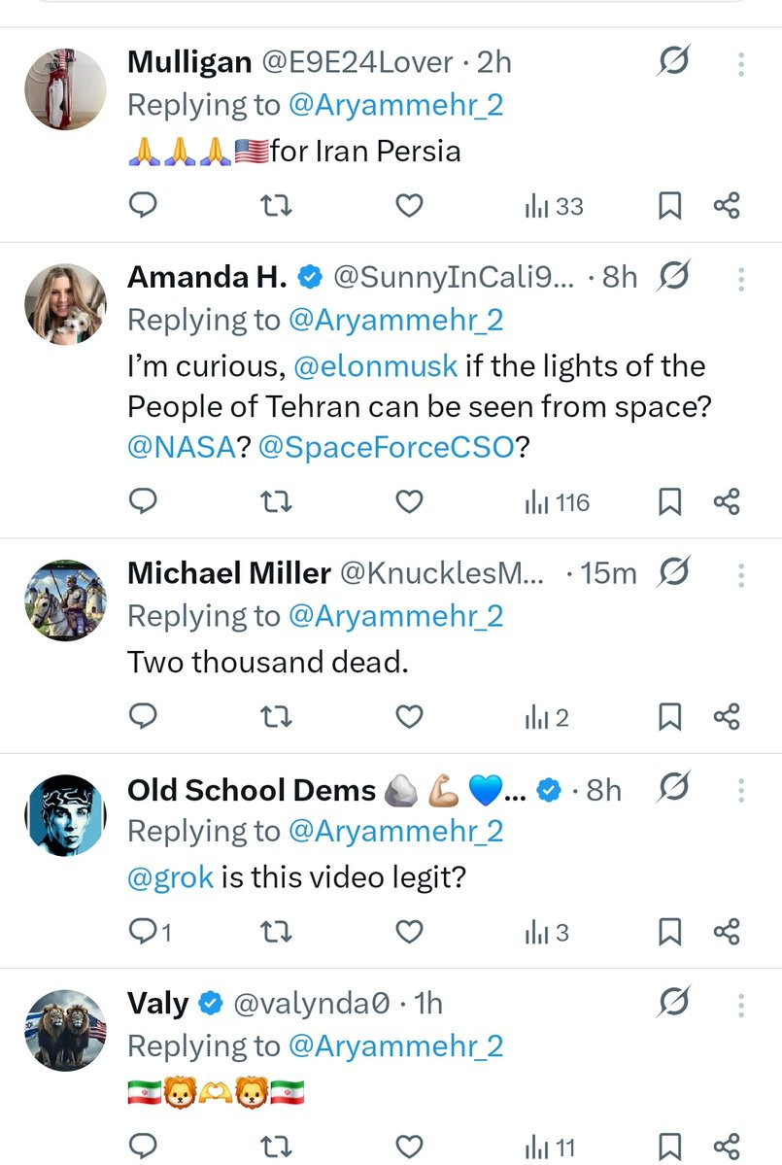Open Grok icon on Mulligan's tweet
Image resolution: width=782 pixels, height=1165 pixels.
tap(673, 63)
